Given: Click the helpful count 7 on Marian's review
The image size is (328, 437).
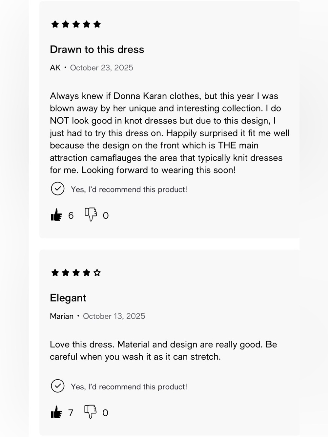Looking at the screenshot, I should [x=71, y=413].
